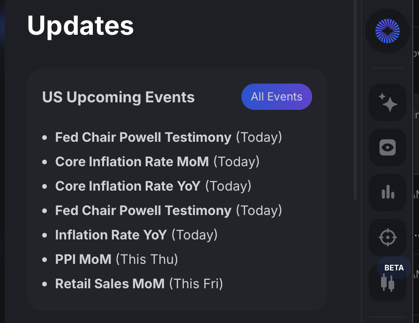Open the AI sparkle stars panel
The height and width of the screenshot is (323, 419).
tap(388, 102)
